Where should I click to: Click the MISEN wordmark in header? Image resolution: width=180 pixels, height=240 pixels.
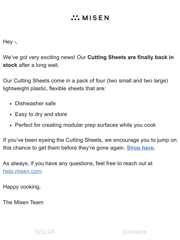click(x=96, y=18)
